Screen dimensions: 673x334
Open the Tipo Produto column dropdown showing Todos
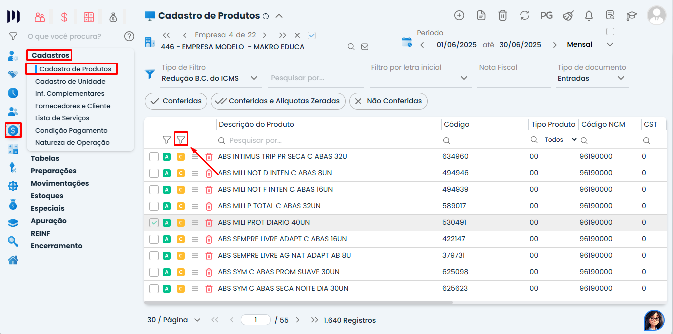click(x=559, y=140)
